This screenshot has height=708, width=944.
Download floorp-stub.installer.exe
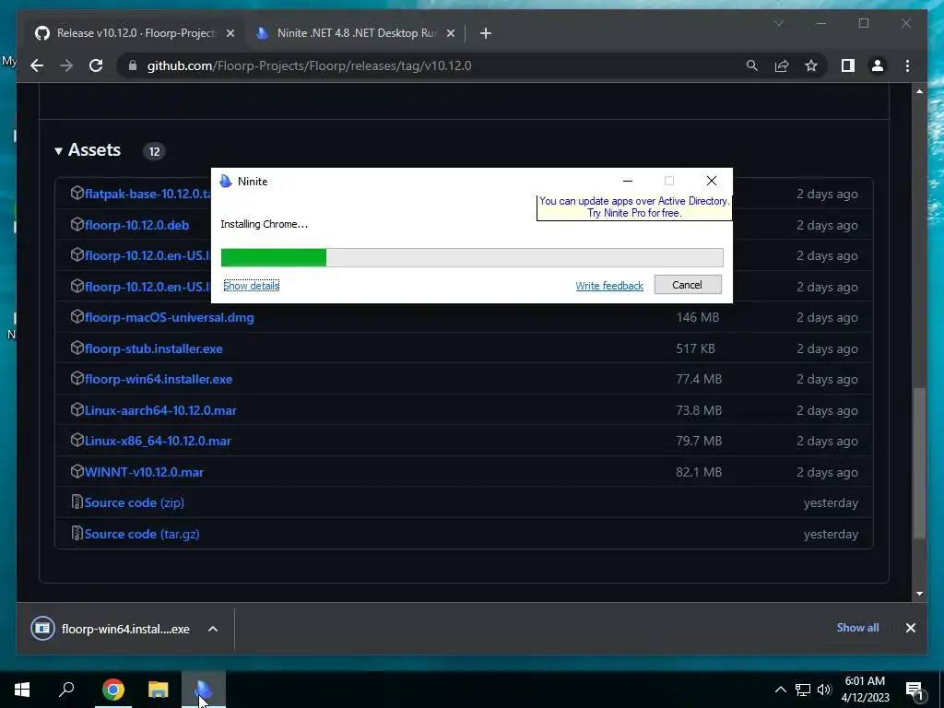(154, 348)
